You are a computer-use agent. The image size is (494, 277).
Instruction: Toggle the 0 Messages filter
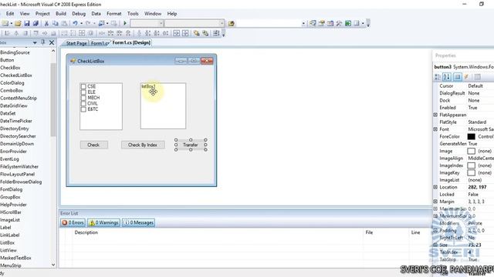pos(139,222)
